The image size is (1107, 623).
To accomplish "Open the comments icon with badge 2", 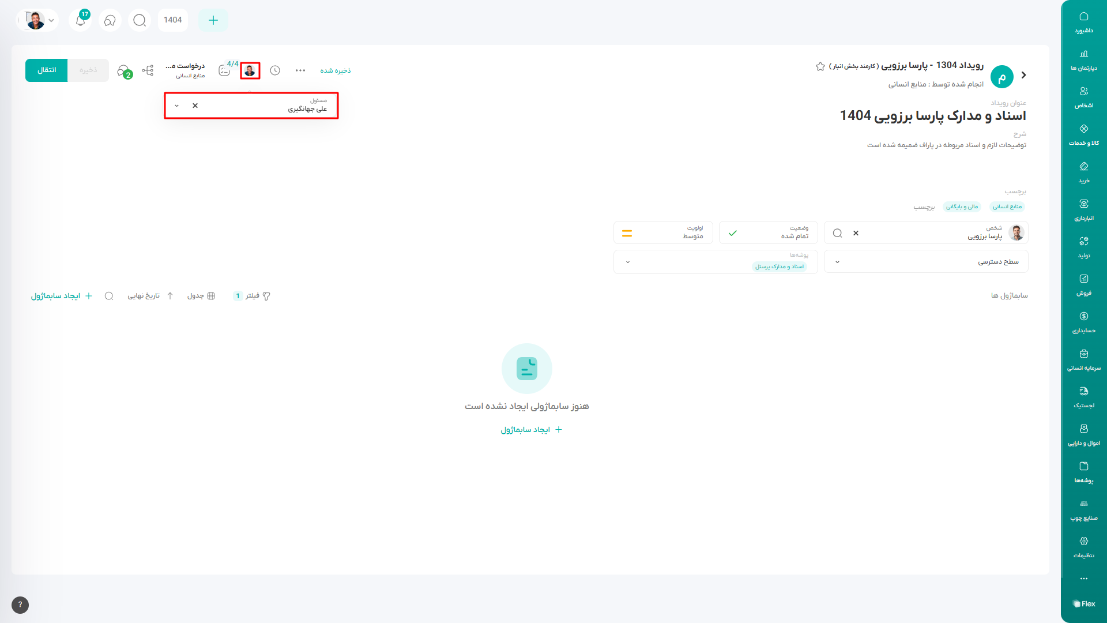I will [x=124, y=71].
